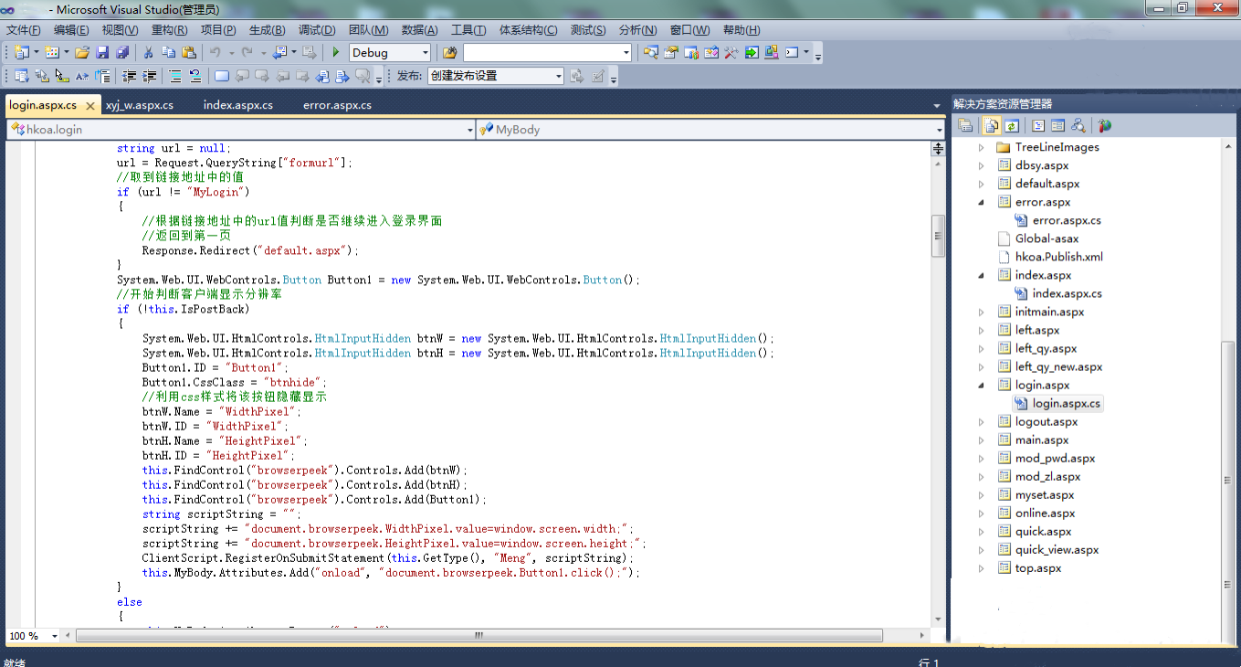Switch to the index.aspx.cs tab
This screenshot has height=667, width=1241.
238,105
